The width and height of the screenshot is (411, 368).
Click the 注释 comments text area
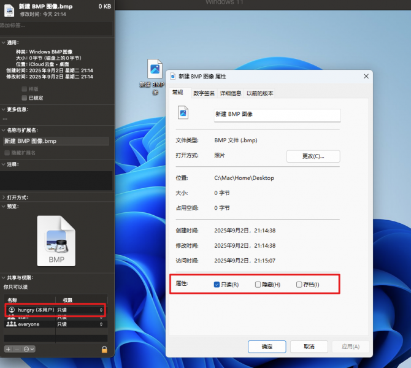56,180
